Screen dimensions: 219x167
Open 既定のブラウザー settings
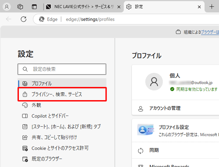62,159
